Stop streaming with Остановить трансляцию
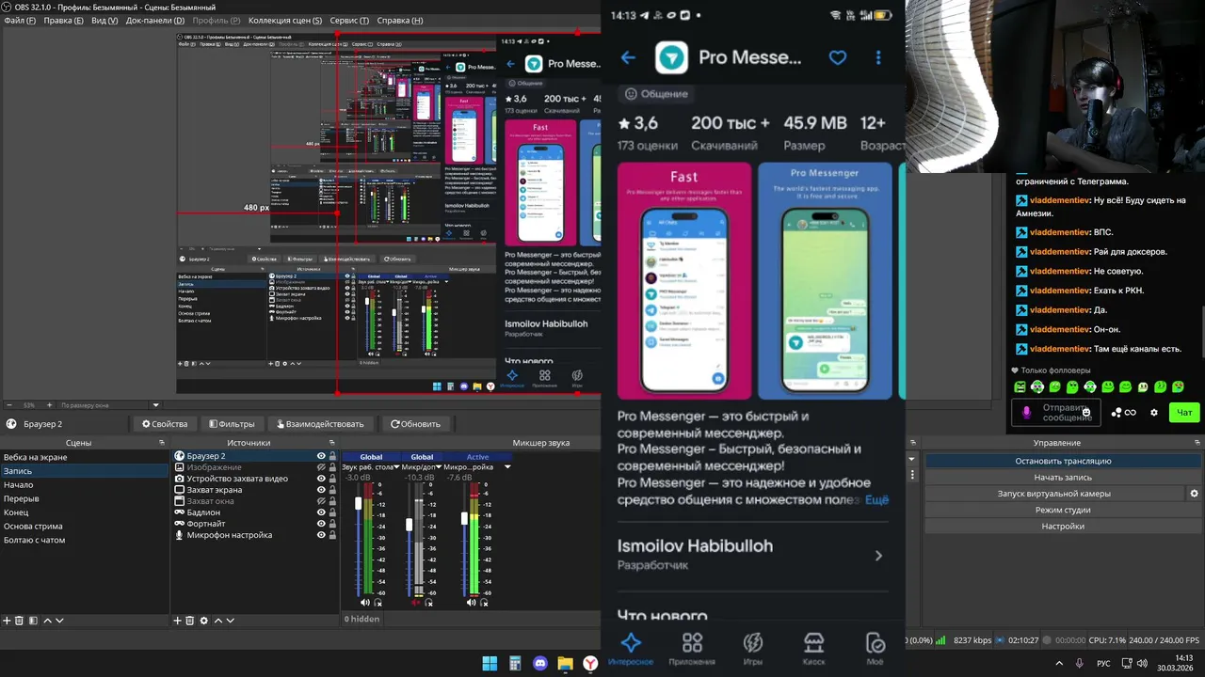The width and height of the screenshot is (1205, 677). [1063, 461]
